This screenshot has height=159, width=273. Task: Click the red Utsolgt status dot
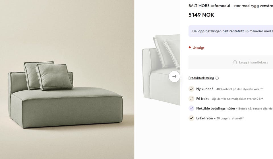190,48
